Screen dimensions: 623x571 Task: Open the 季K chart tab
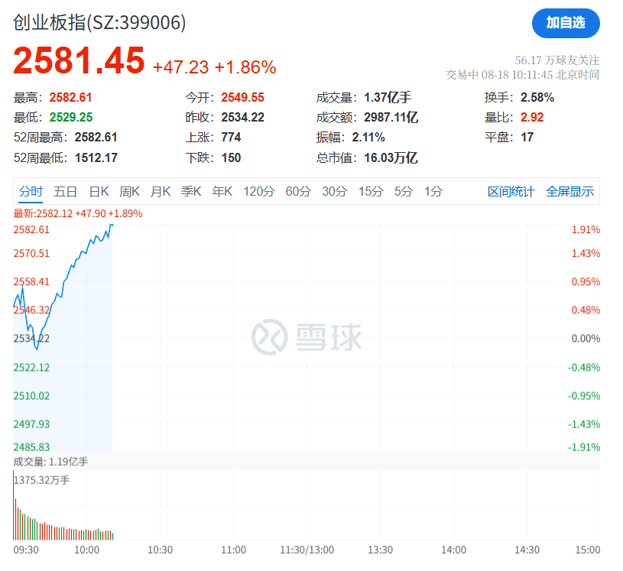(x=191, y=192)
